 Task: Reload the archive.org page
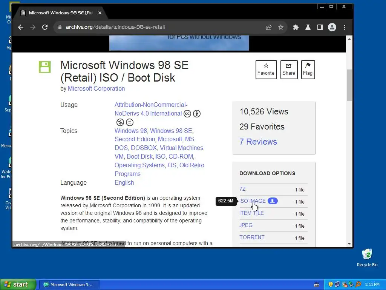click(x=45, y=27)
